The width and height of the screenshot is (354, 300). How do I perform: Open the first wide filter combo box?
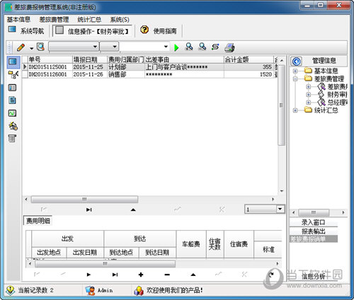[x=74, y=47]
